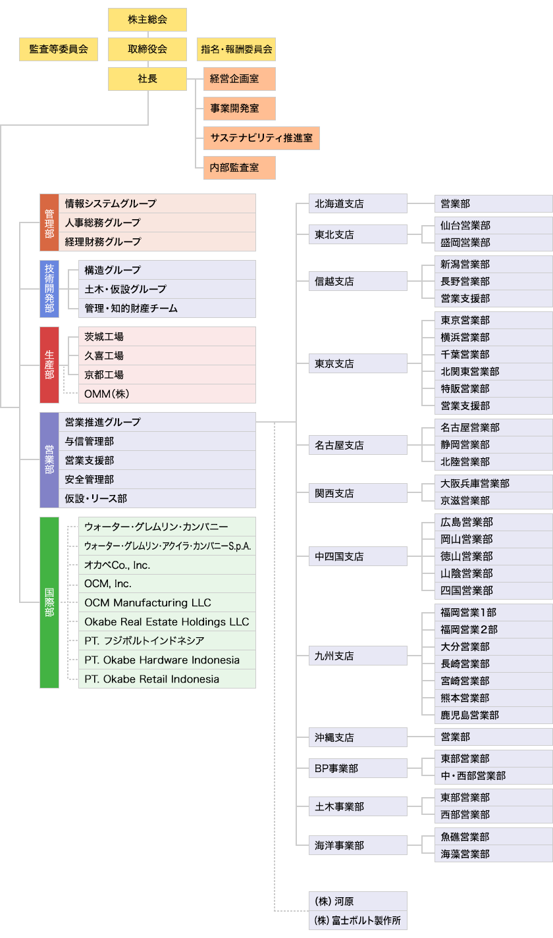Select ウォーター・グレムリン・カンパニー row
This screenshot has height=938, width=553.
point(167,527)
